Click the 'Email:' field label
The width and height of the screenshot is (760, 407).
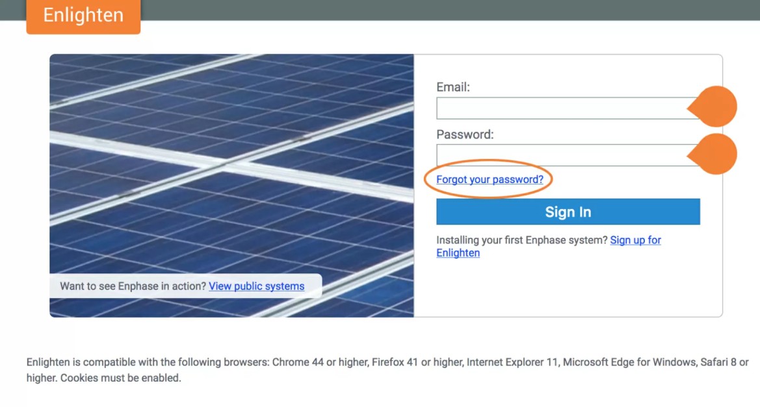[452, 87]
